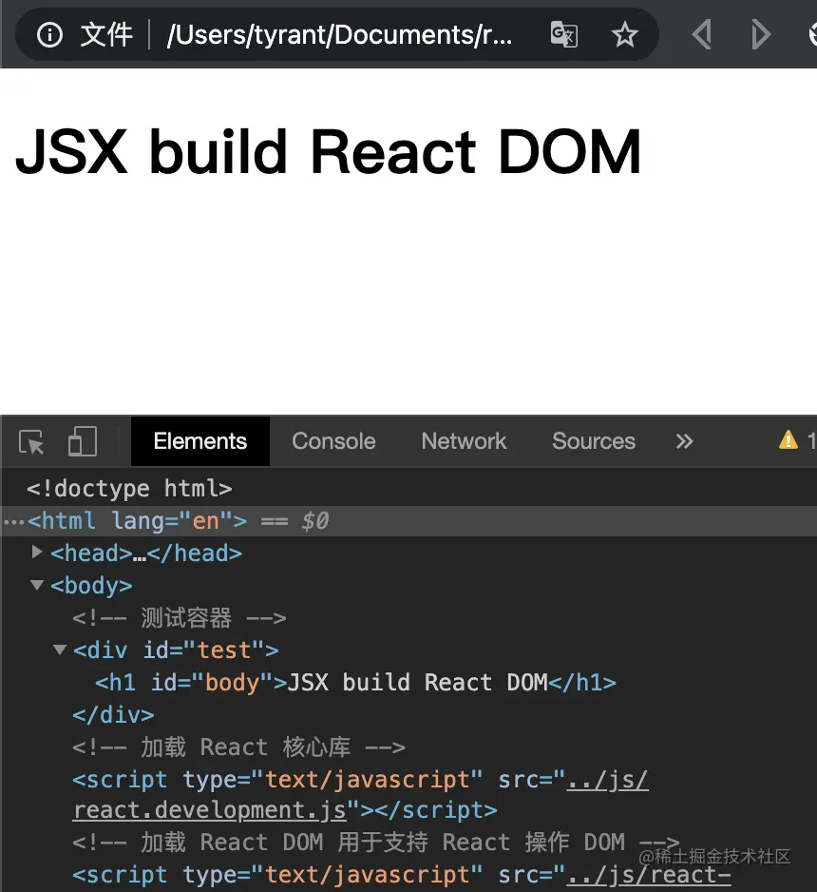Click the ellipsis actions on html node row
The width and height of the screenshot is (817, 892).
pyautogui.click(x=13, y=522)
